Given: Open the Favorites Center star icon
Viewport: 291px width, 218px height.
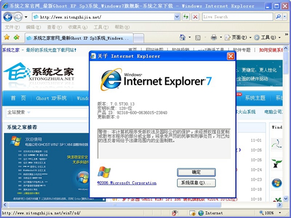Looking at the screenshot, I should [x=6, y=37].
